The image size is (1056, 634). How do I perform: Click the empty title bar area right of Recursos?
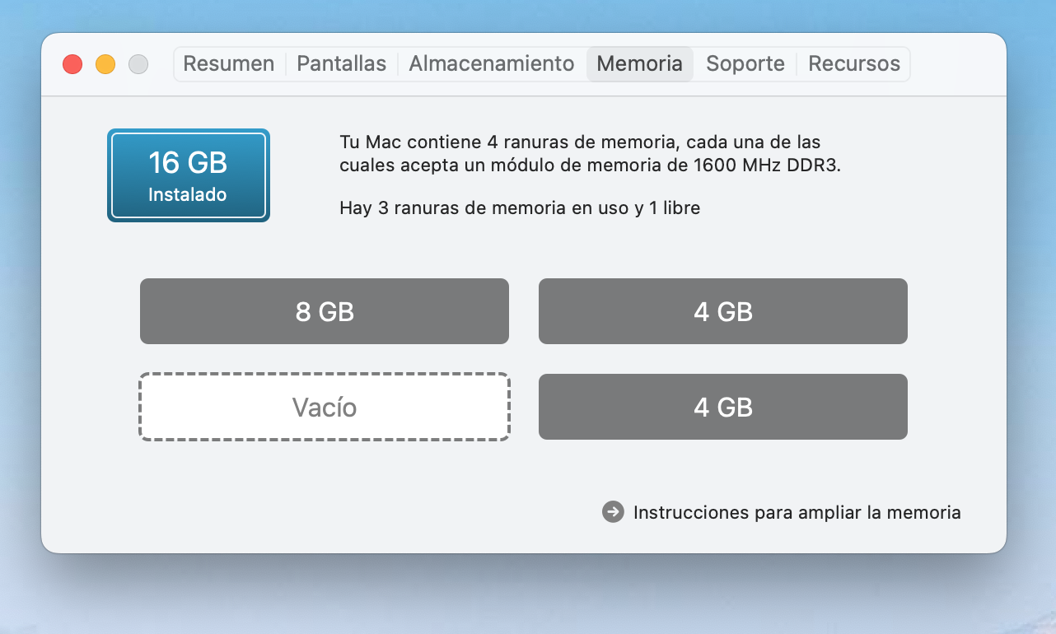coord(956,64)
